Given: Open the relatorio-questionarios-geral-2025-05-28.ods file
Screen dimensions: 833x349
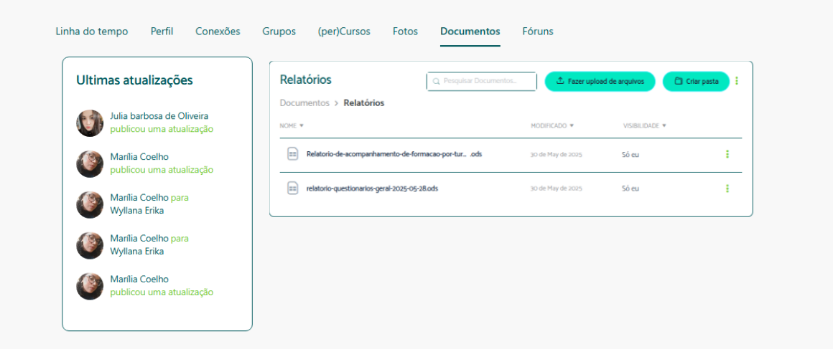Looking at the screenshot, I should pyautogui.click(x=372, y=188).
